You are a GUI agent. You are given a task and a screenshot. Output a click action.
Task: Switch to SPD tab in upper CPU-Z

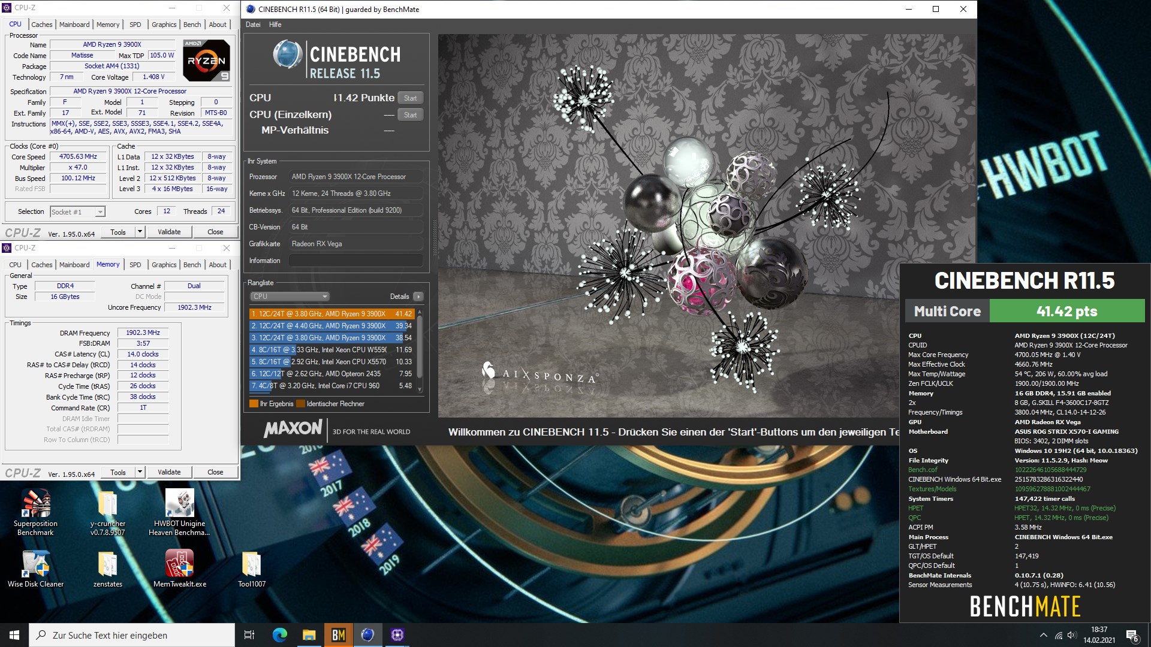coord(135,25)
